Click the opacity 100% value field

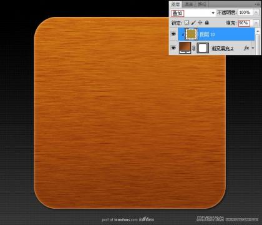pos(245,12)
